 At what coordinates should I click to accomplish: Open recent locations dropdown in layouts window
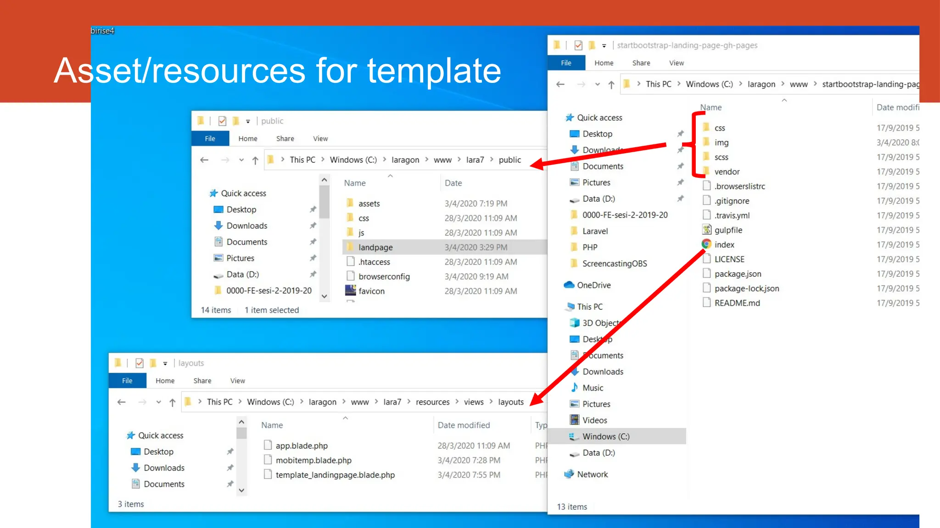point(158,402)
